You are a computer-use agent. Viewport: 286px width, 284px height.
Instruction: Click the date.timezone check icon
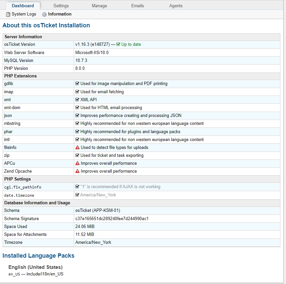coord(77,195)
